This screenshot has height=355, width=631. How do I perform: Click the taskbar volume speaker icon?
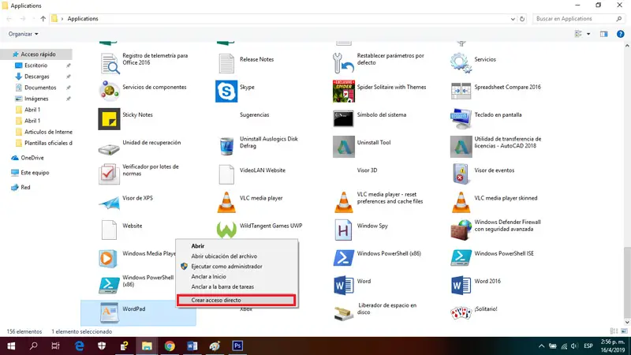tap(575, 346)
